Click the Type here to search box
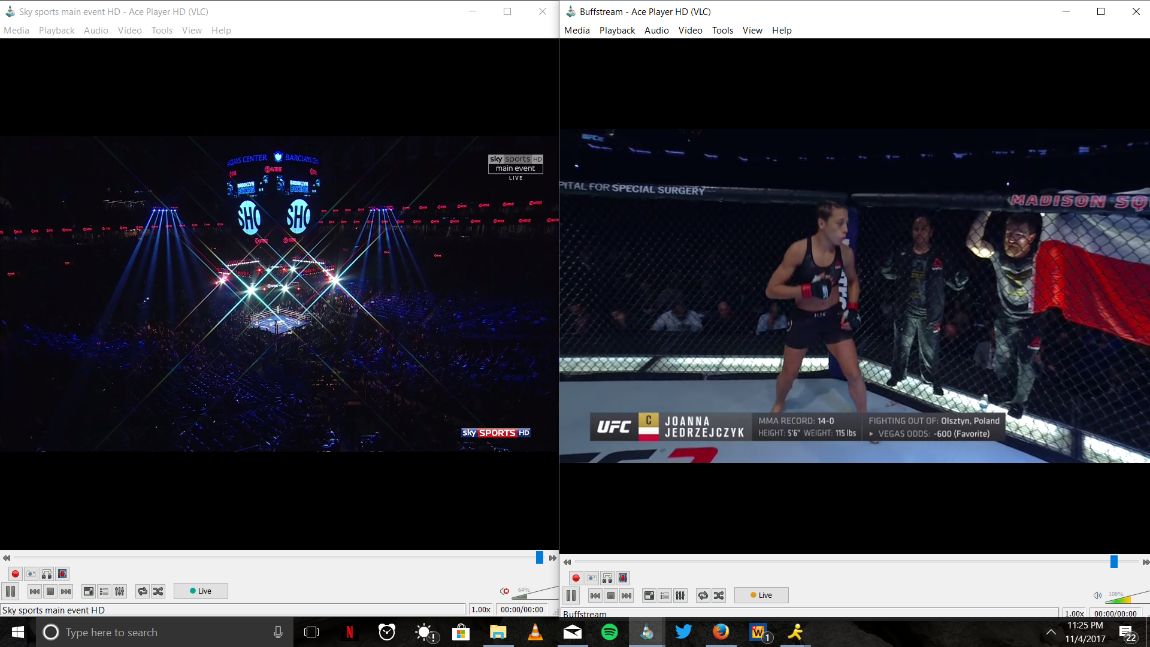The width and height of the screenshot is (1150, 647). pos(165,632)
